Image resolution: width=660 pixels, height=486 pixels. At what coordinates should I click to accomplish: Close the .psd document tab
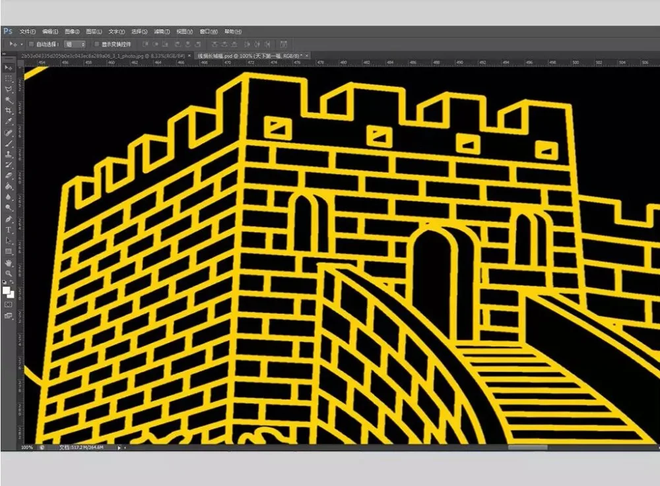coord(307,55)
